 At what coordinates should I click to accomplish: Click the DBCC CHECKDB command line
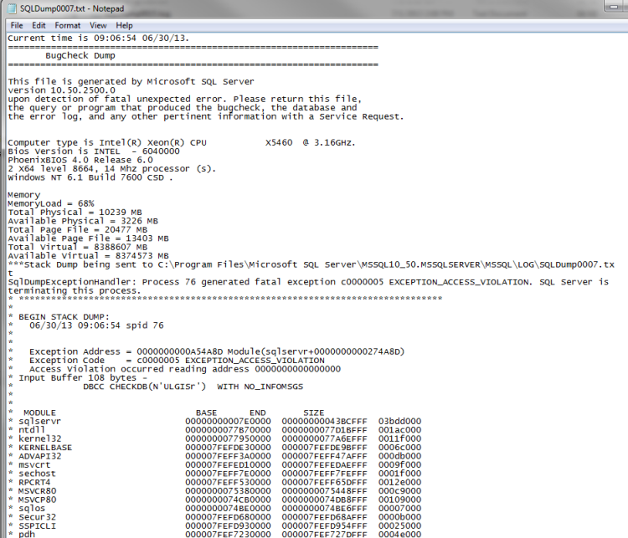193,387
